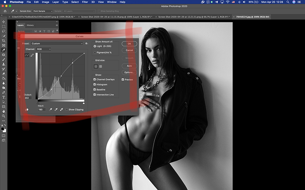Enable Show Clipping checkbox
The image size is (305, 190).
click(67, 110)
